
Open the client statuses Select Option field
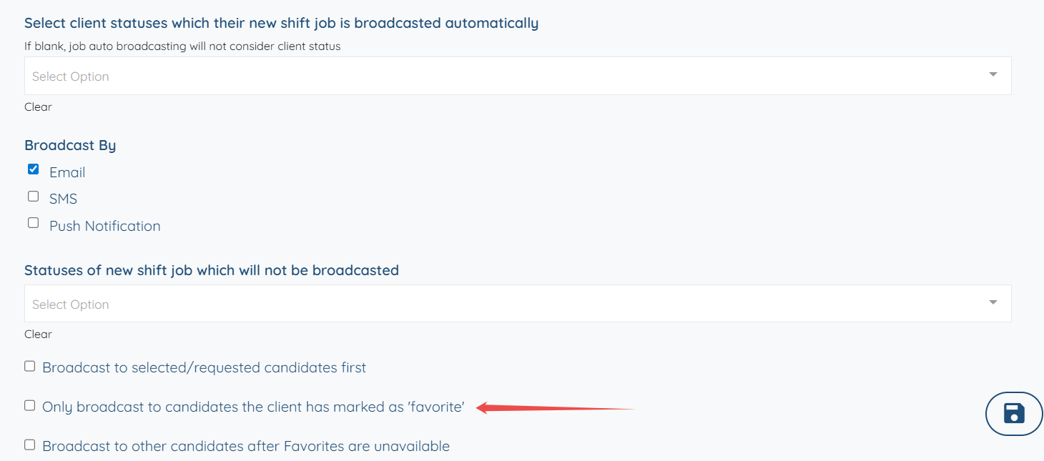click(501, 76)
